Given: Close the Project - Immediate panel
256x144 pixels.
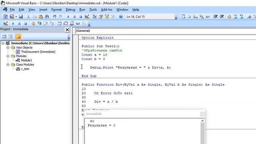Looking at the screenshot, I should [x=67, y=30].
